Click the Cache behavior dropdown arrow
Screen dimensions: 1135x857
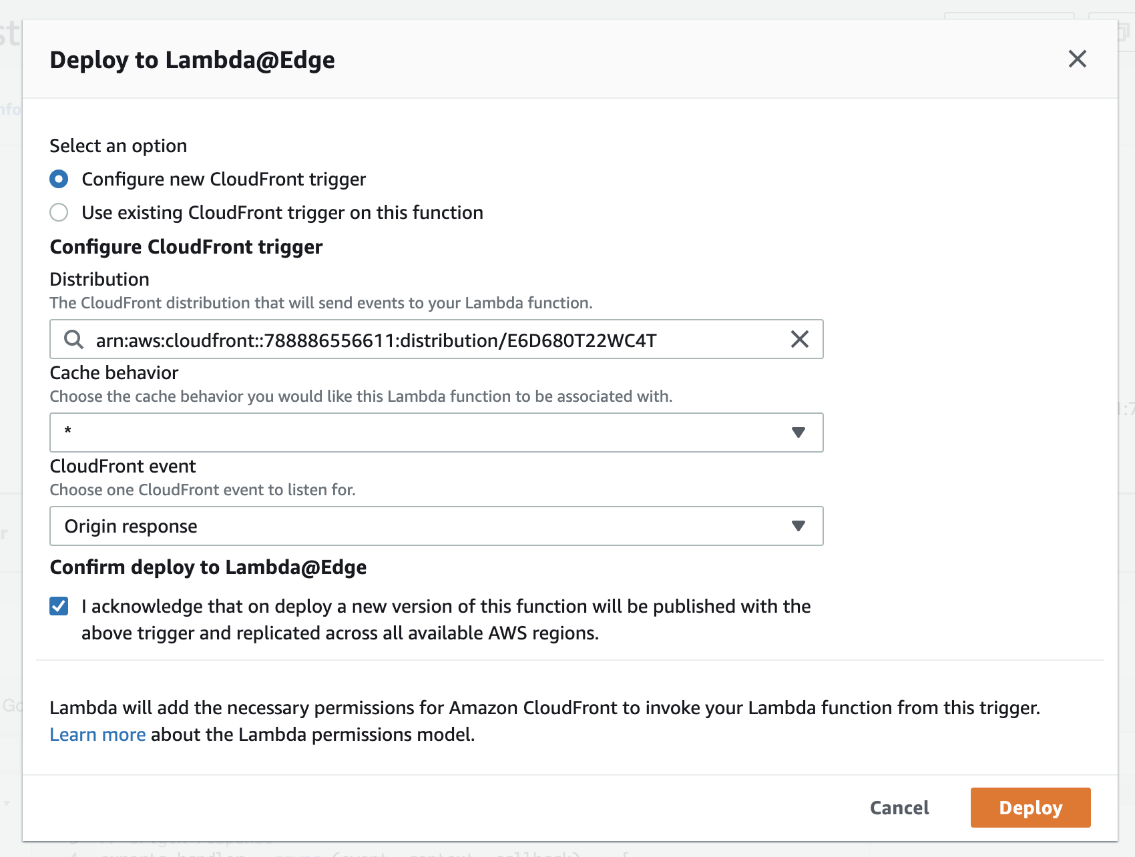[798, 433]
